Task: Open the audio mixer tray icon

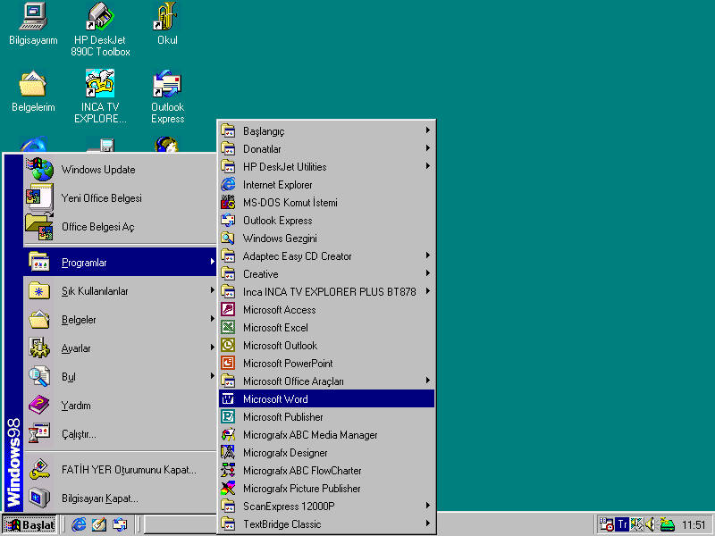Action: pyautogui.click(x=636, y=524)
